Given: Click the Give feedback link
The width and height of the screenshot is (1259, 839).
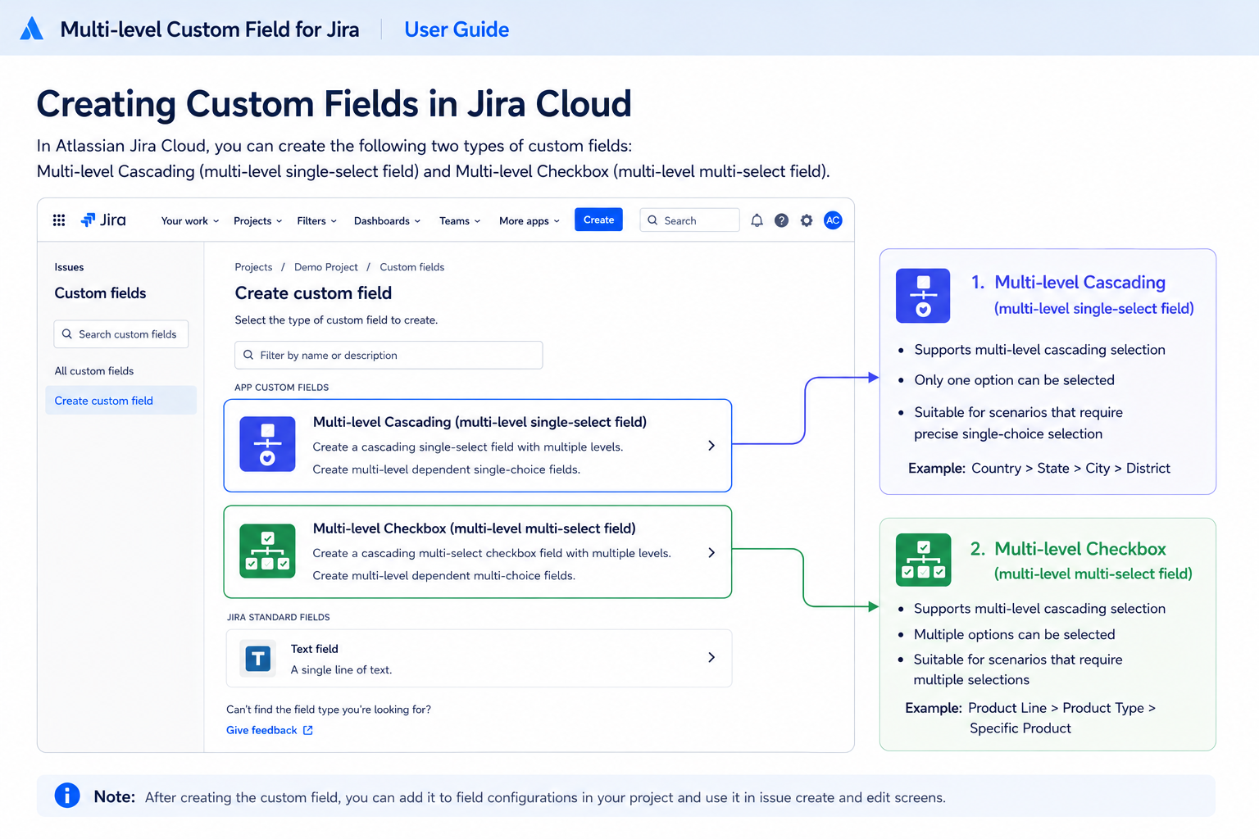Looking at the screenshot, I should coord(261,730).
